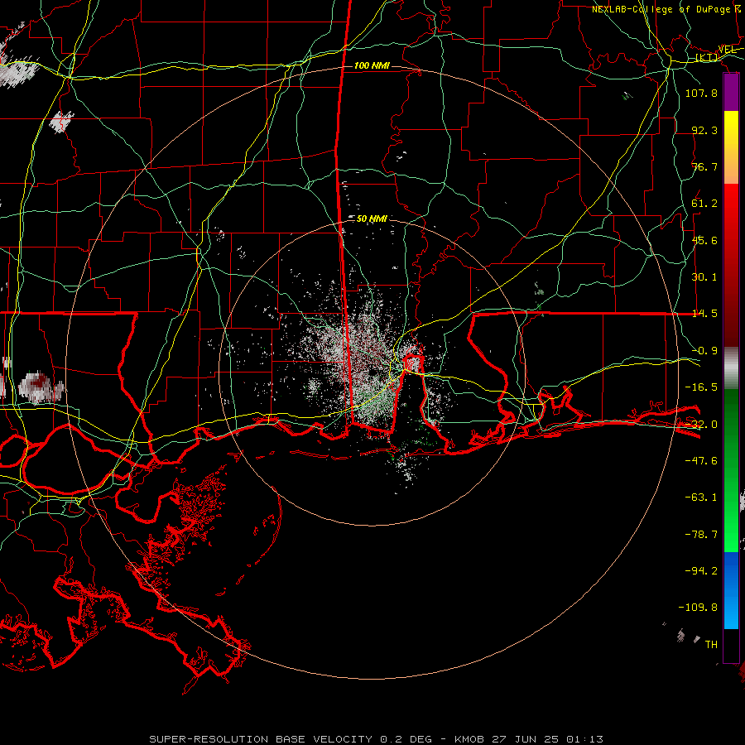Click the TH legend label
The image size is (745, 745).
pyautogui.click(x=711, y=645)
